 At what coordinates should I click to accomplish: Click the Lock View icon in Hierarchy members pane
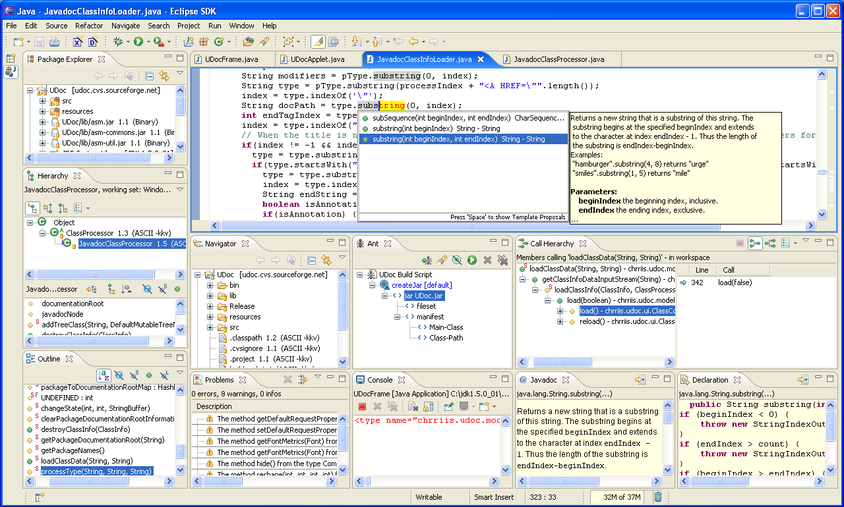pos(92,289)
